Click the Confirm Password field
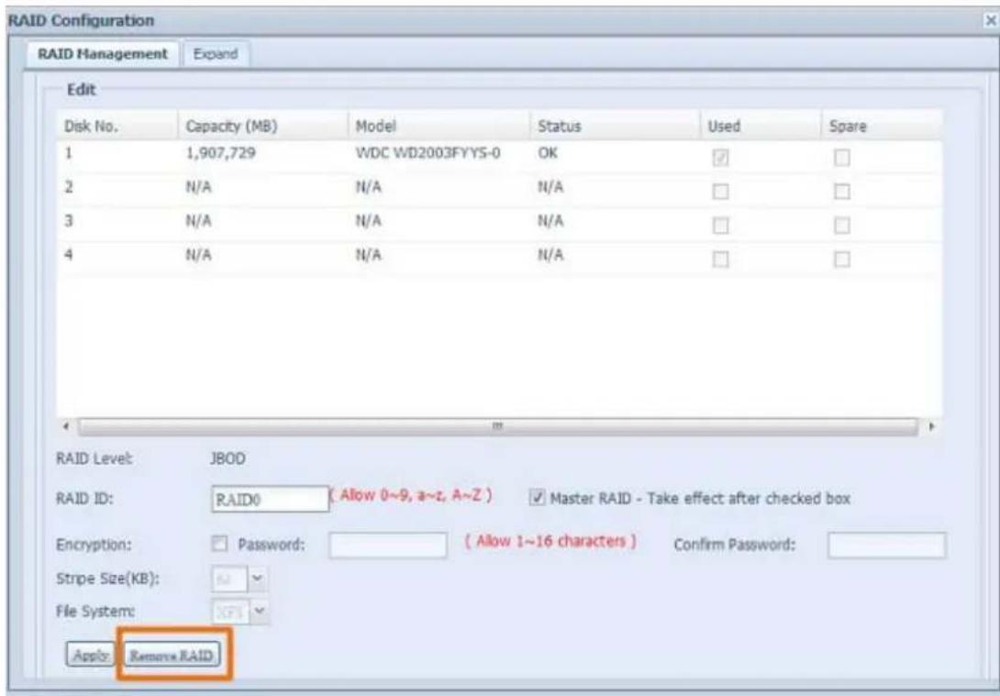 point(885,545)
